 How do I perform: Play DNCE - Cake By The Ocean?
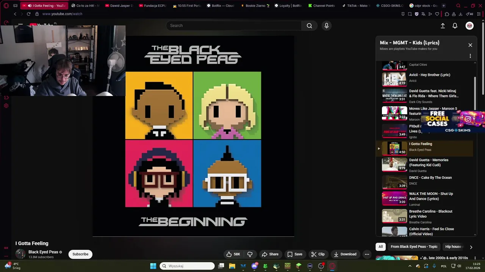(425, 182)
